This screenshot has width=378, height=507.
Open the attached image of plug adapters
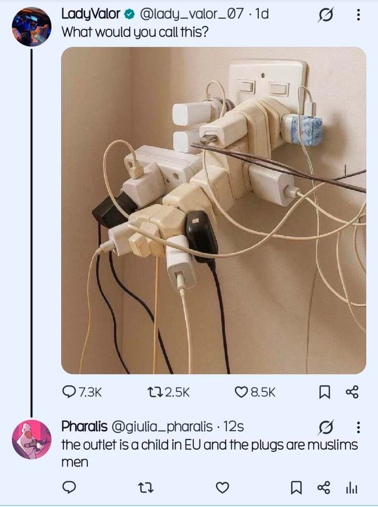pyautogui.click(x=213, y=210)
